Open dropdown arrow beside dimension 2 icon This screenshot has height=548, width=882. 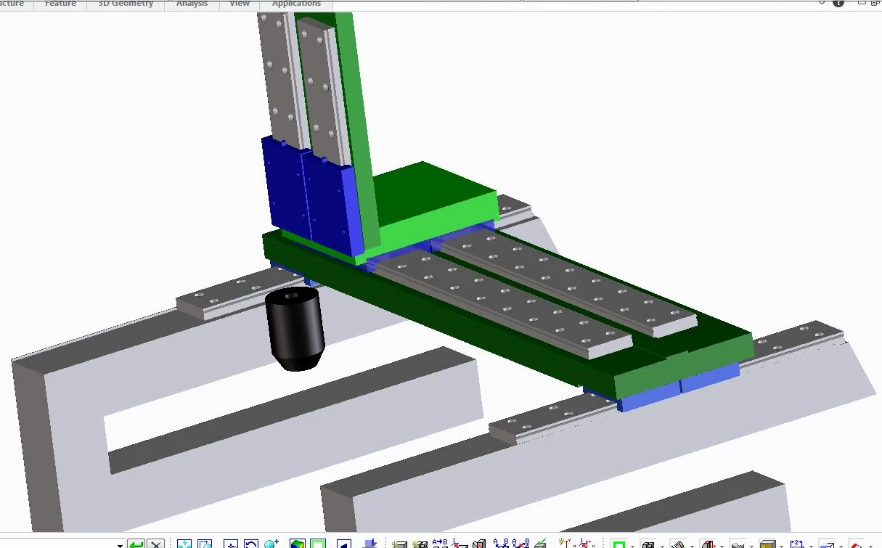pyautogui.click(x=811, y=546)
